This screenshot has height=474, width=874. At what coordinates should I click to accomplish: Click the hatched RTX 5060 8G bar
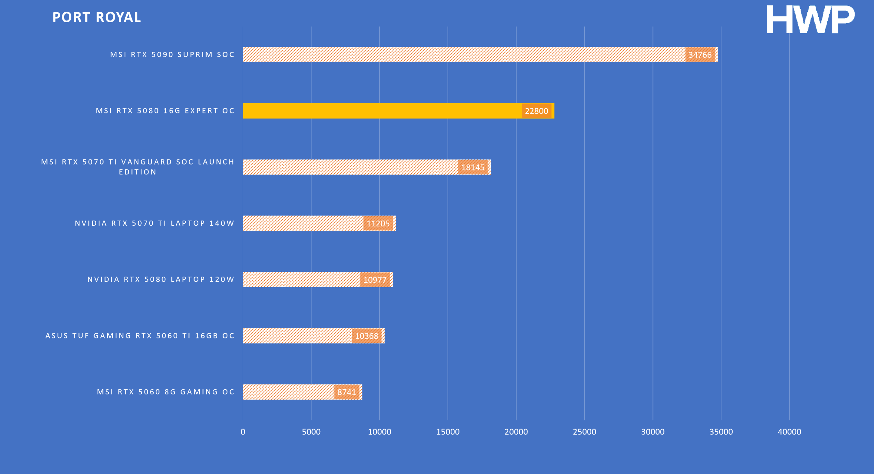pyautogui.click(x=302, y=392)
